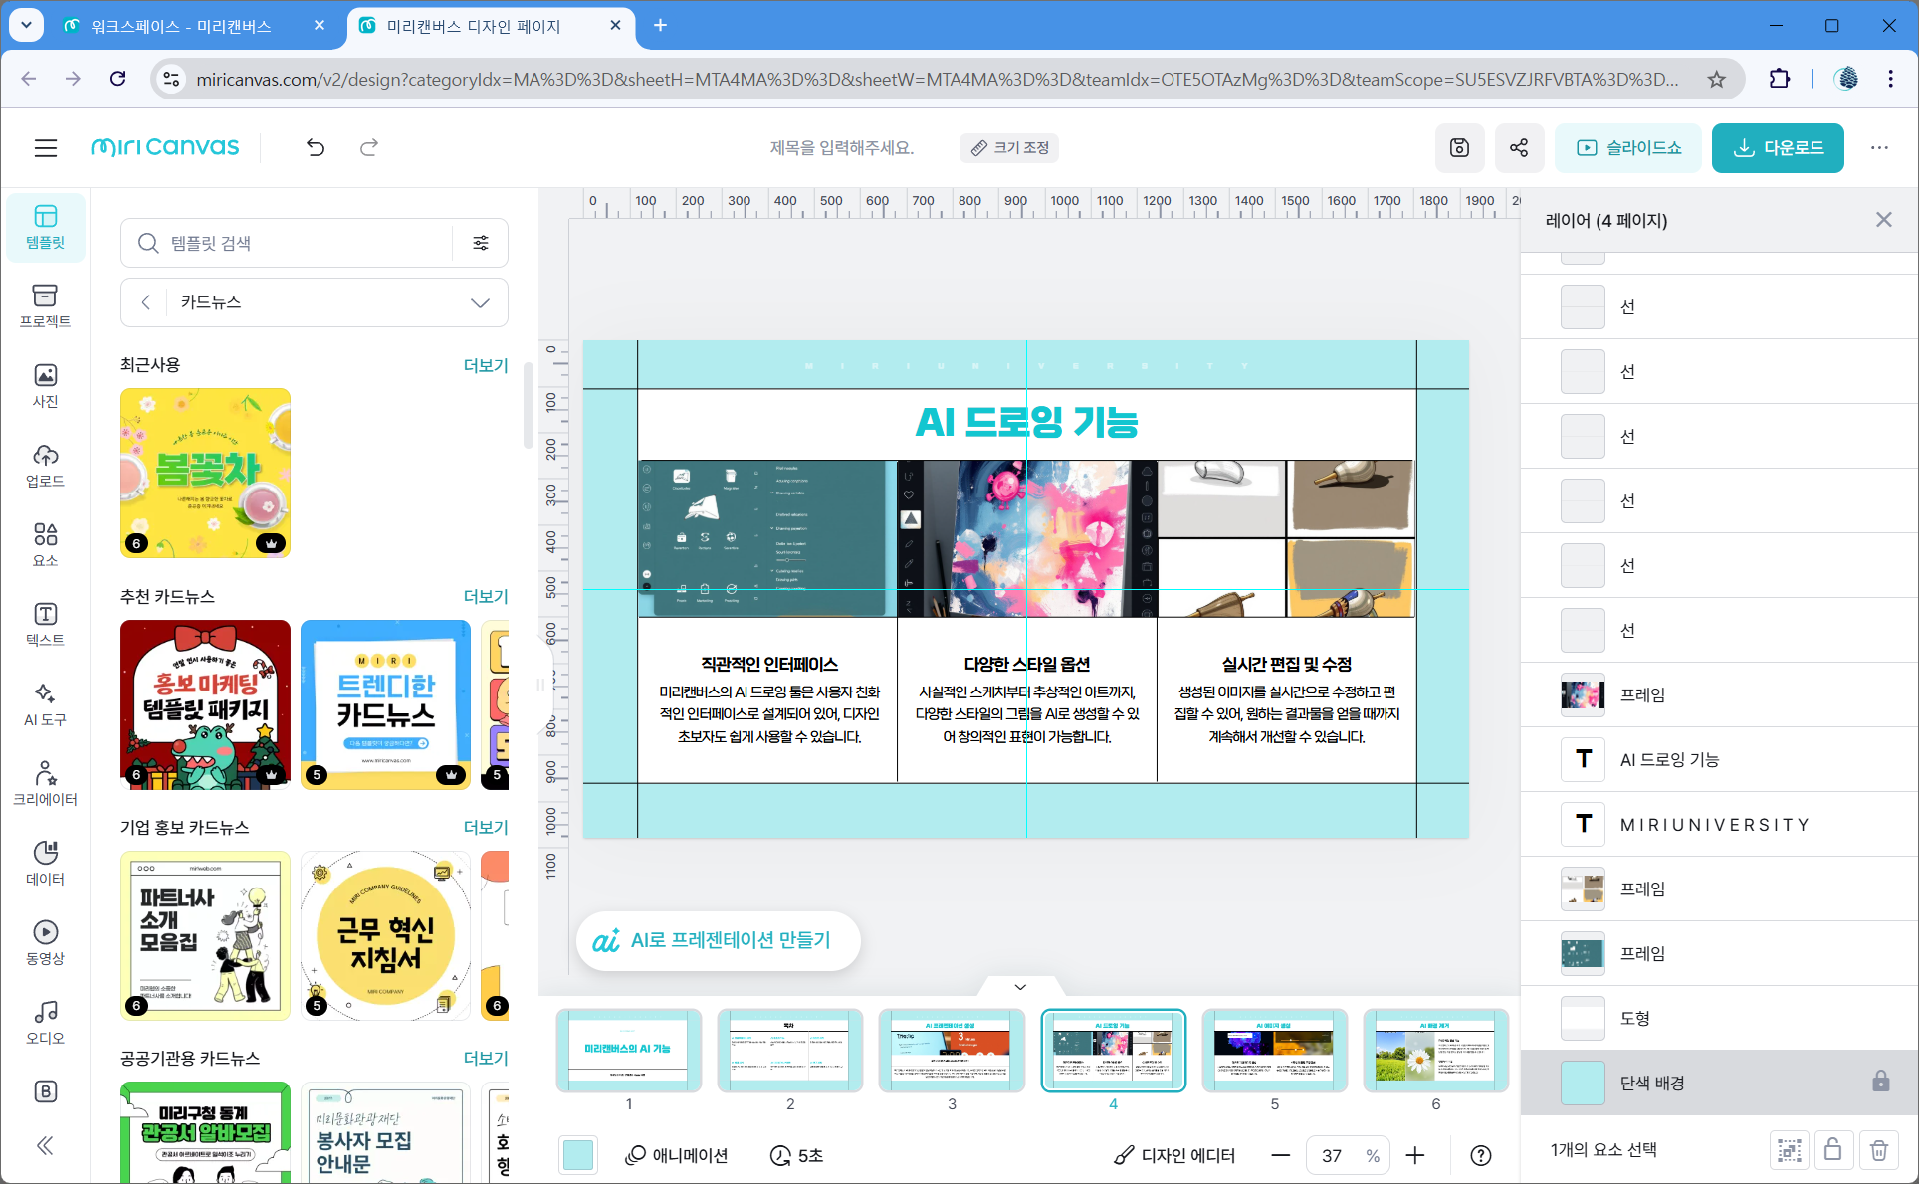1919x1184 pixels.
Task: Collapse the left sidebar panel
Action: (x=45, y=1145)
